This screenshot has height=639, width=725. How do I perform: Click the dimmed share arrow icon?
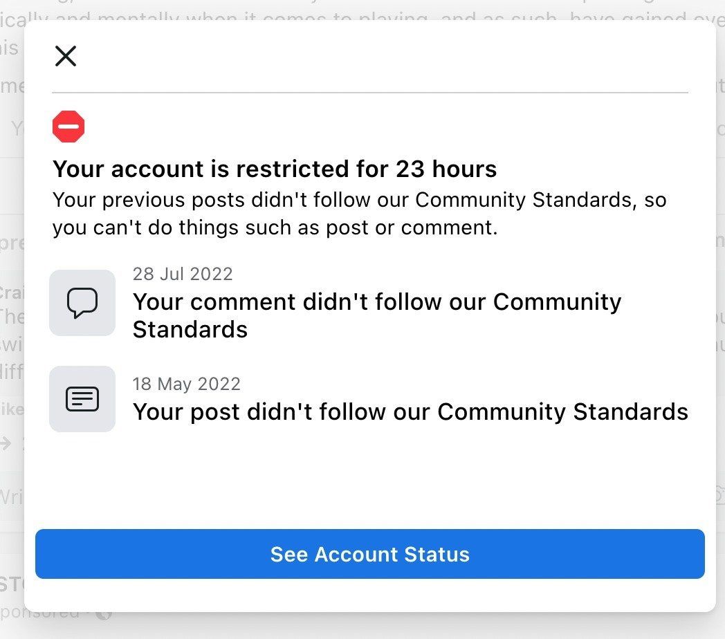[6, 443]
